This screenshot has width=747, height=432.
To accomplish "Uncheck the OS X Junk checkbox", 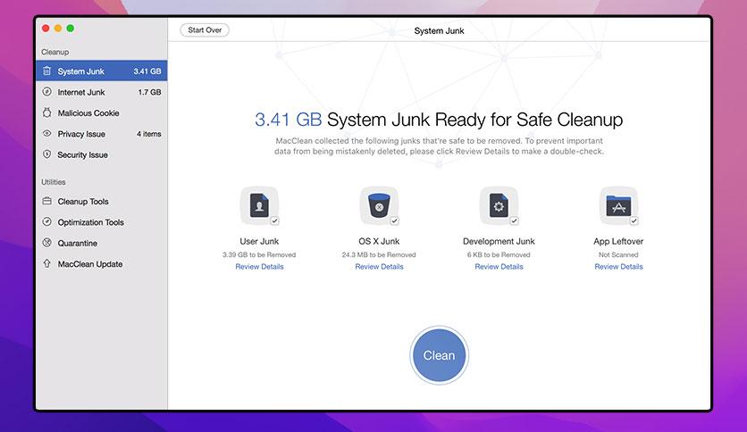I will click(x=394, y=220).
